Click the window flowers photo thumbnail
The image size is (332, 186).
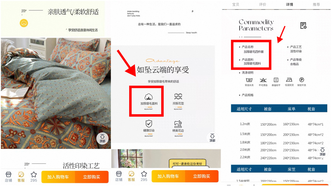point(127,158)
